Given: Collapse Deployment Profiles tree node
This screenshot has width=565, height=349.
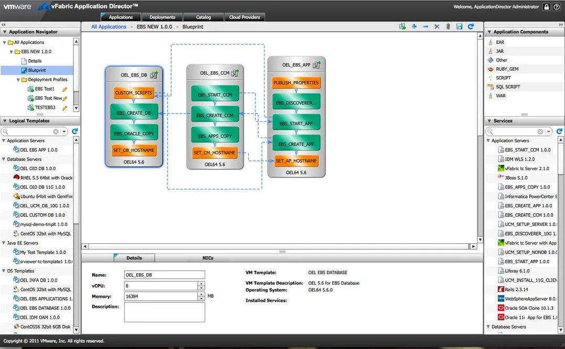Looking at the screenshot, I should [x=18, y=80].
